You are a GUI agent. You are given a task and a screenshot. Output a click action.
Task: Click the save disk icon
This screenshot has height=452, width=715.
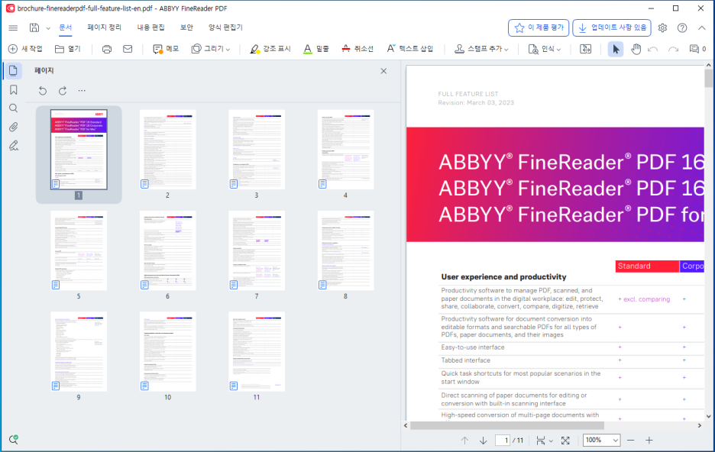coord(34,27)
